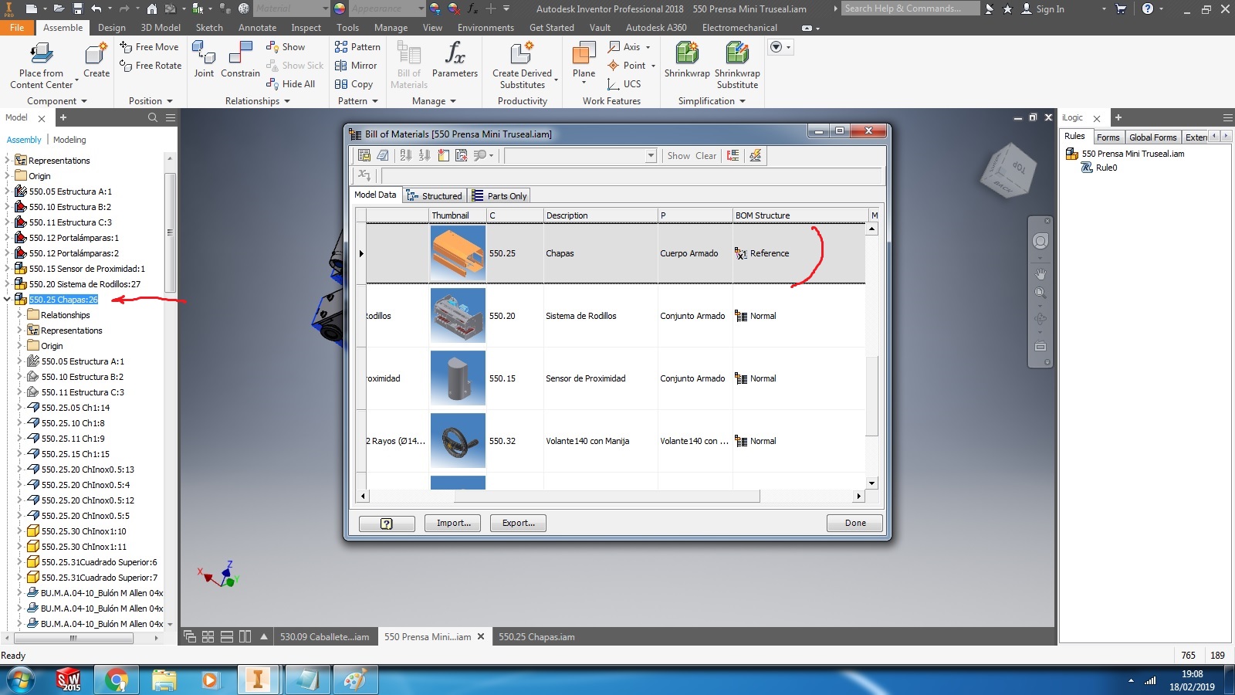Screen dimensions: 1235x695
Task: Click Show to highlight BOM row
Action: click(678, 155)
